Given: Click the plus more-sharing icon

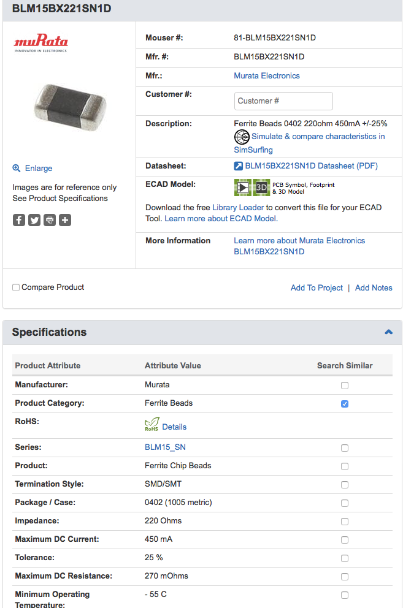Looking at the screenshot, I should pyautogui.click(x=65, y=220).
